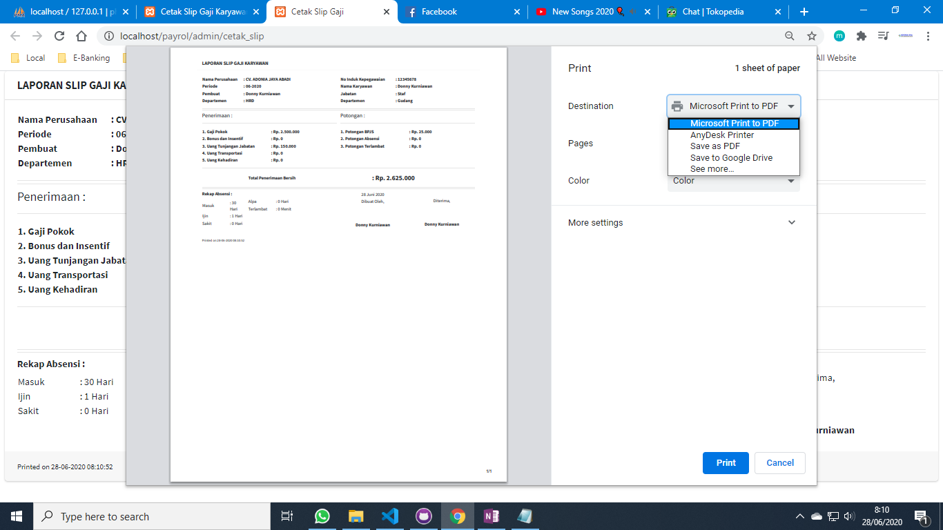Open WhatsApp from the taskbar

(322, 516)
